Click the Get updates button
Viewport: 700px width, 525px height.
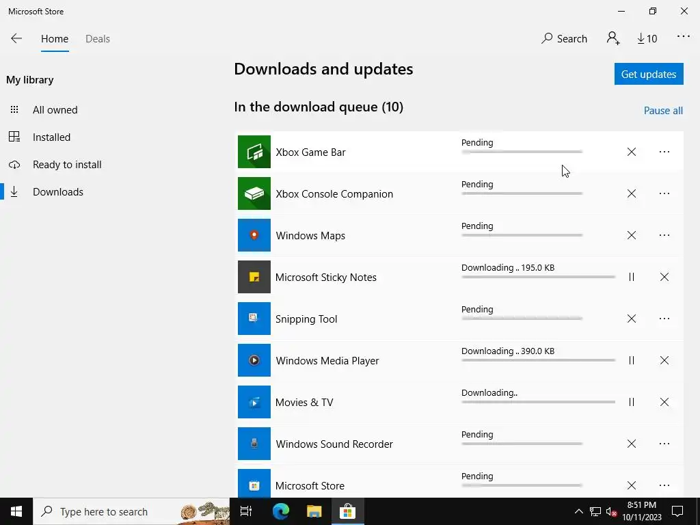point(649,74)
